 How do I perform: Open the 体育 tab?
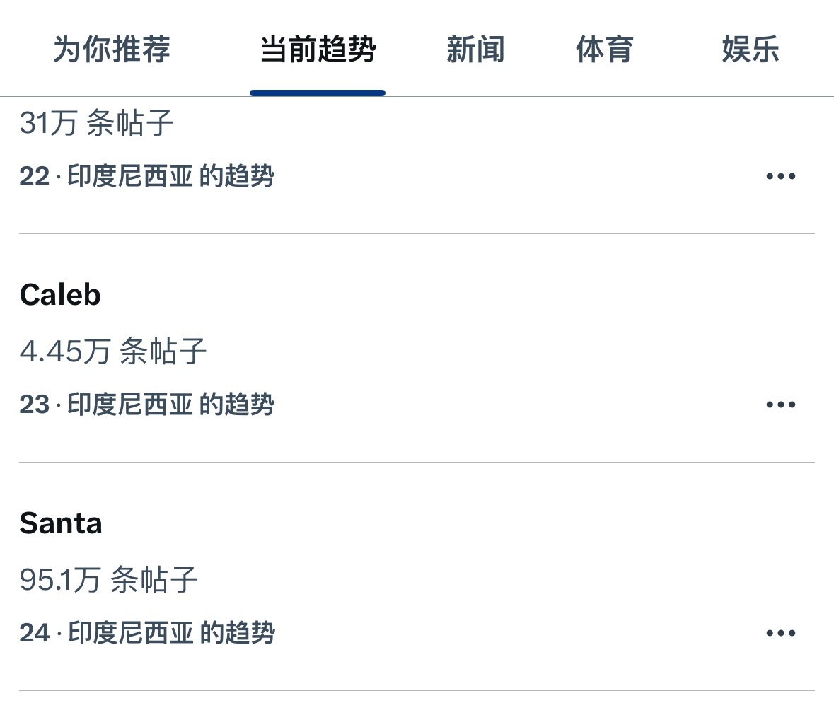pyautogui.click(x=604, y=50)
